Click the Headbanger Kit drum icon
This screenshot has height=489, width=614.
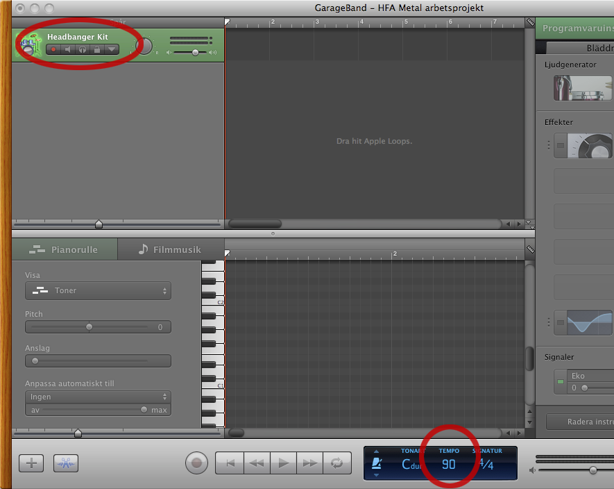click(x=30, y=44)
